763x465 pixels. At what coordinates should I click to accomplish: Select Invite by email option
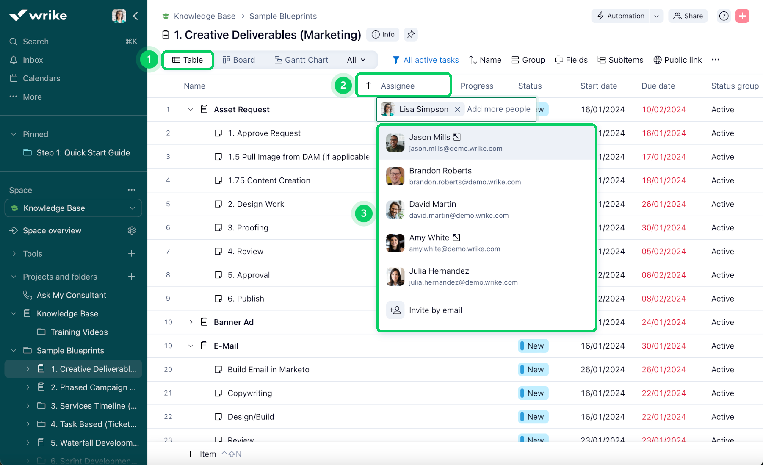[435, 310]
